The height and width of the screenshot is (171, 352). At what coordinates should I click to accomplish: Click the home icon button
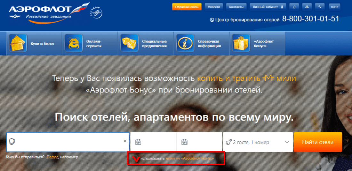(294, 7)
